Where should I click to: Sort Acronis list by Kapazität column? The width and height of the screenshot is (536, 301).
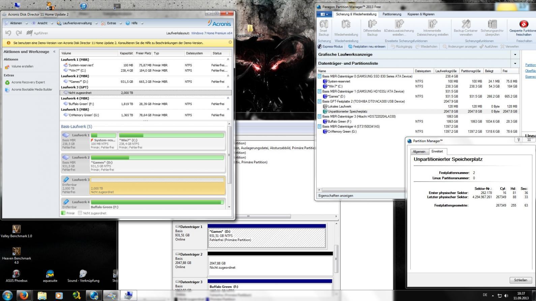(126, 53)
